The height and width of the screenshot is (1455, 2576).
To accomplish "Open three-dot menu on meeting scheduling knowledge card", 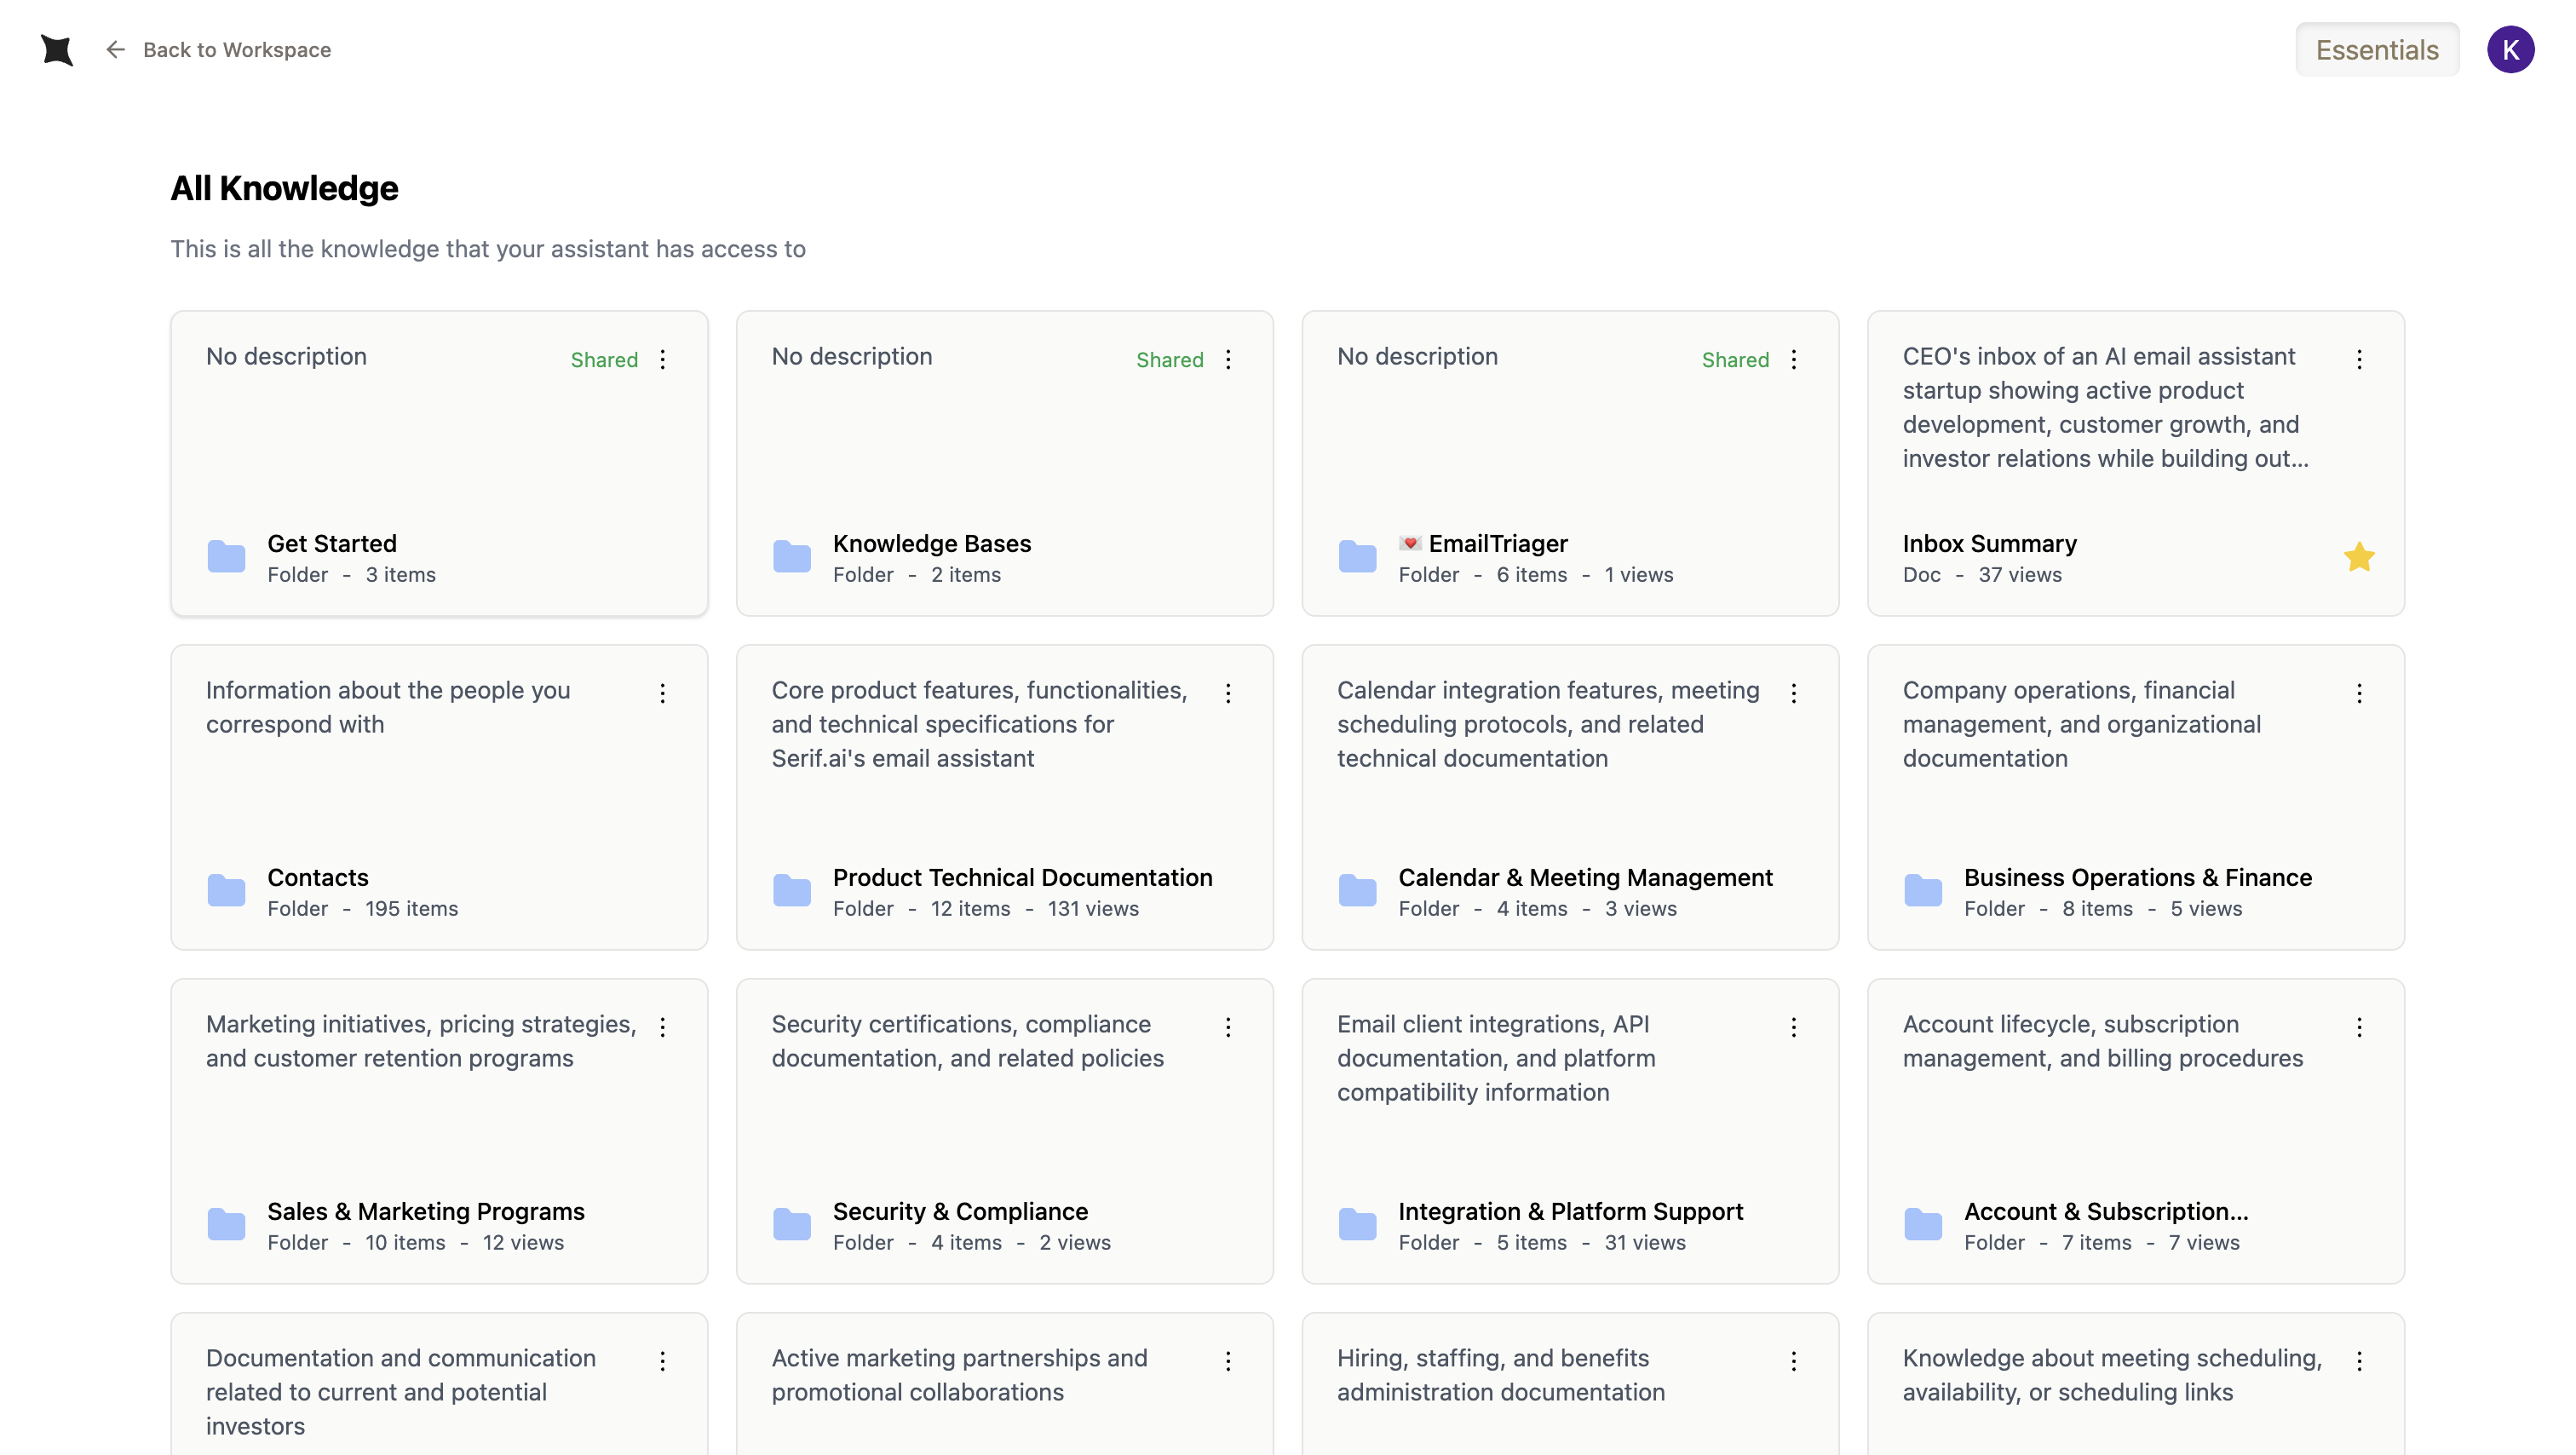I will tap(2359, 1362).
